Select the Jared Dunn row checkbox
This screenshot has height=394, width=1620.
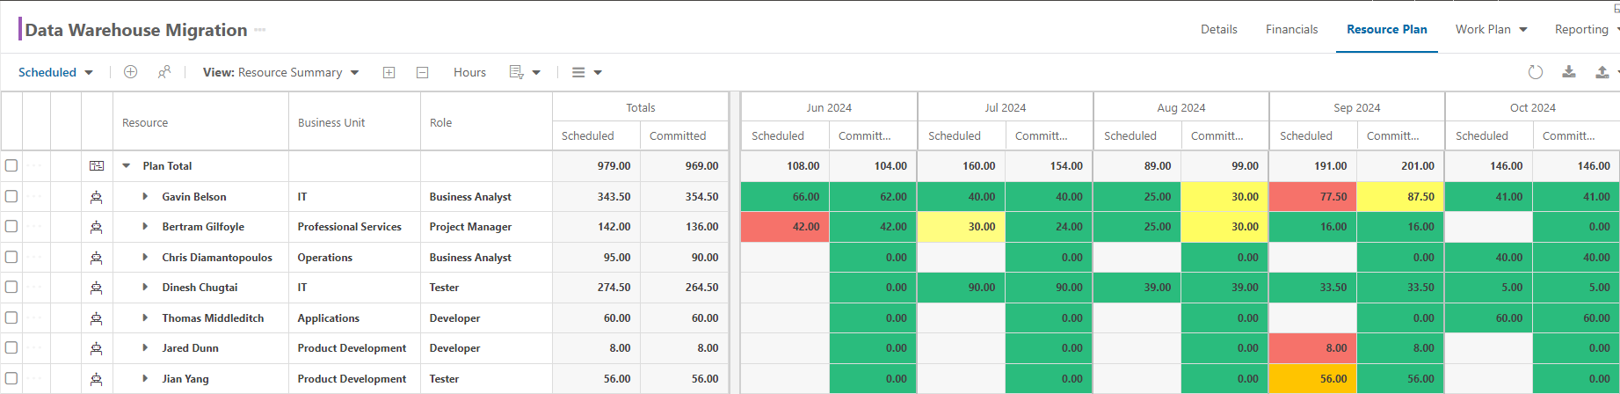click(x=11, y=347)
